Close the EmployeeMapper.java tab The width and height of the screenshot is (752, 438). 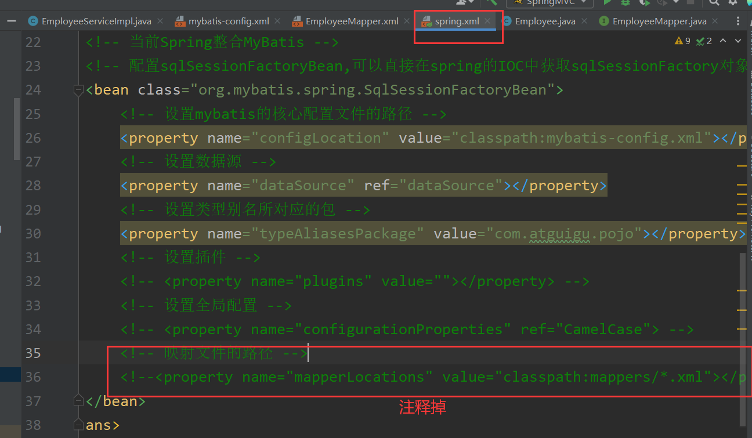(715, 21)
